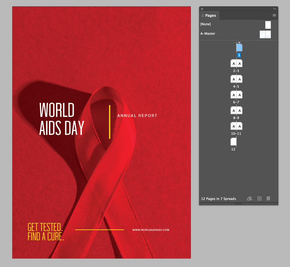The height and width of the screenshot is (267, 290).
Task: Select the right page of spread 10-11
Action: [x=239, y=126]
